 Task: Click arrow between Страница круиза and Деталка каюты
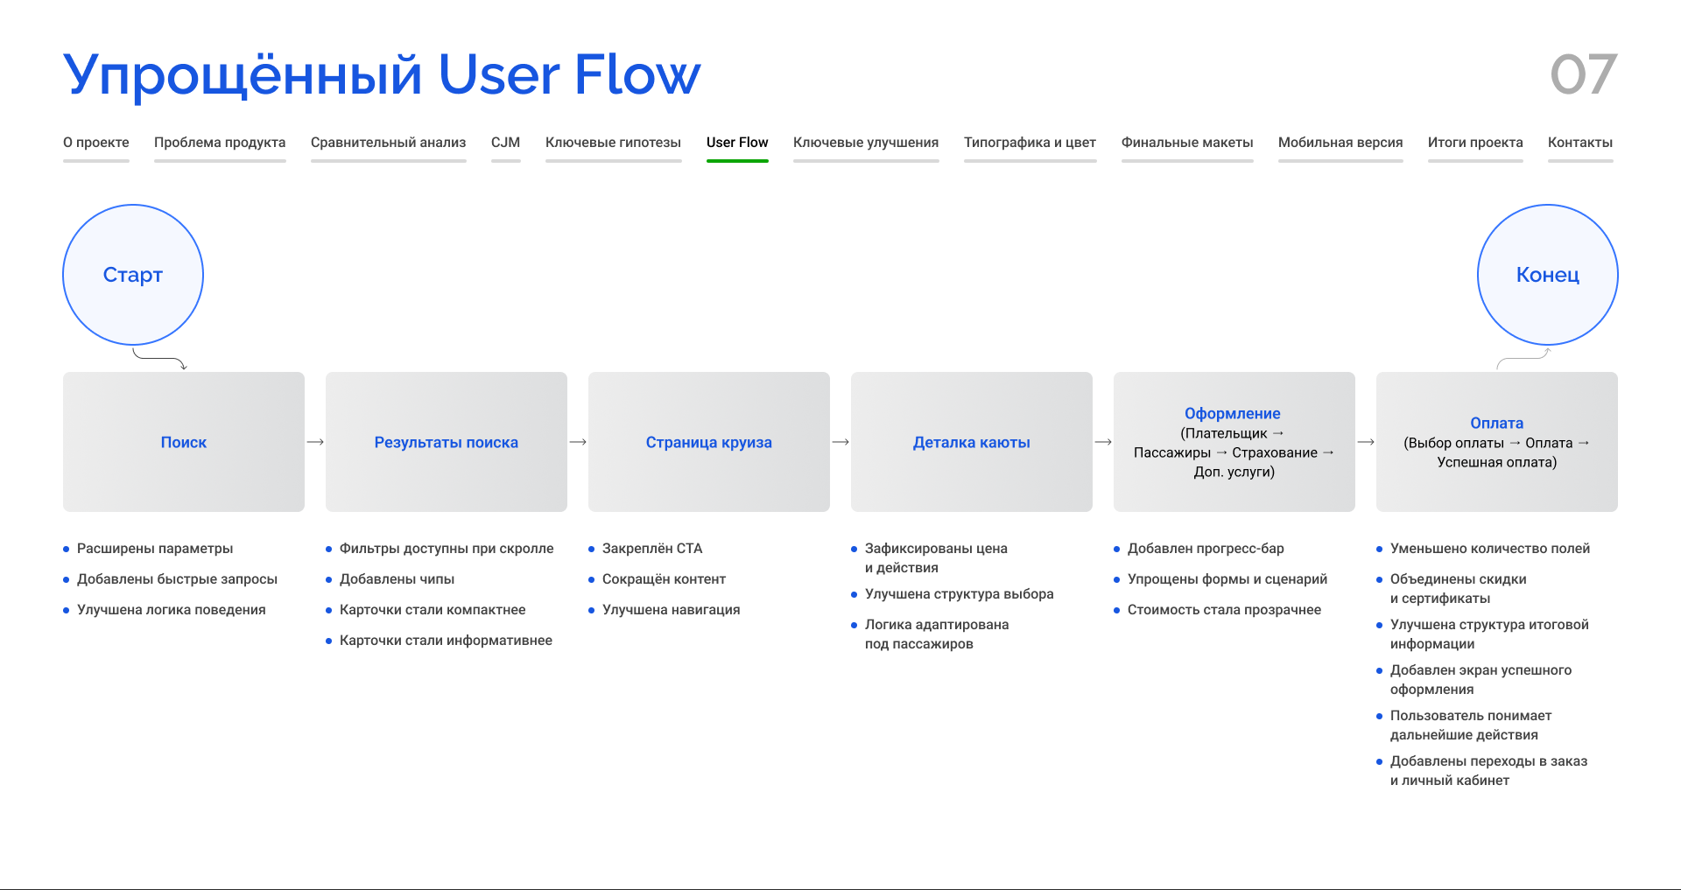840,442
